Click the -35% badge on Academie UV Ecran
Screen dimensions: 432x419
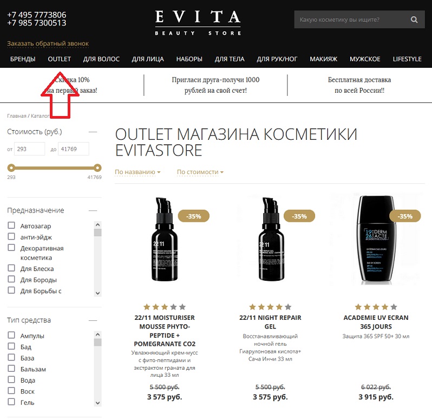(x=405, y=216)
